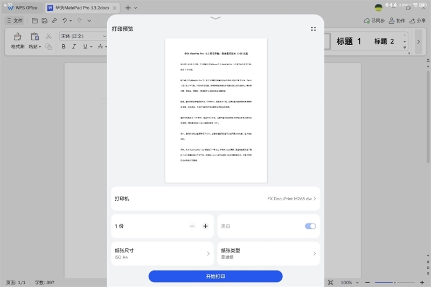Toggle the black and white print switch

(x=310, y=226)
